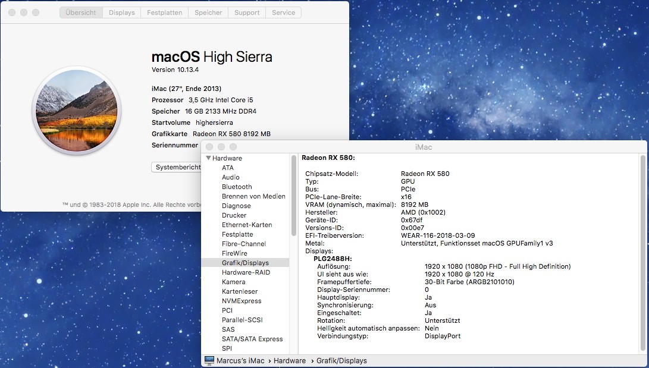The width and height of the screenshot is (649, 368).
Task: Select the Grafik/Displays sidebar row
Action: [245, 263]
